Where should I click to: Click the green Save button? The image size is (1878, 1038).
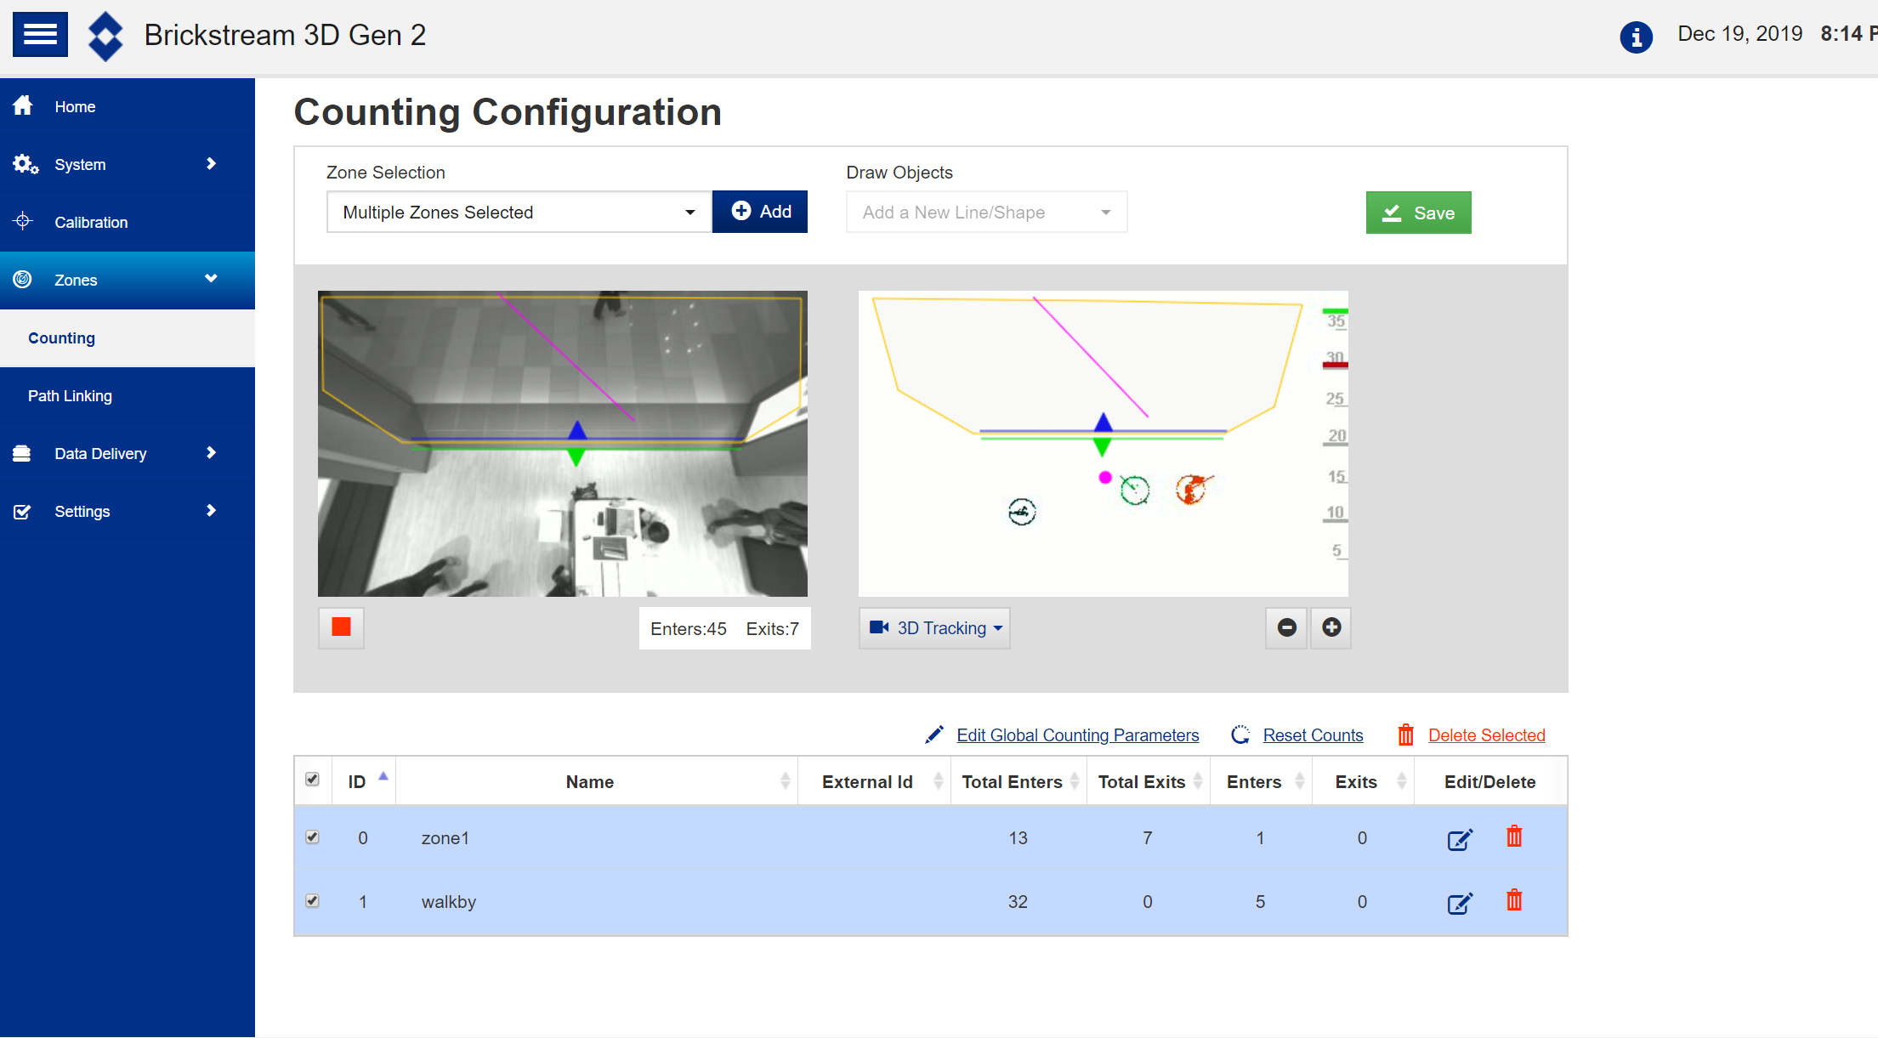point(1418,213)
